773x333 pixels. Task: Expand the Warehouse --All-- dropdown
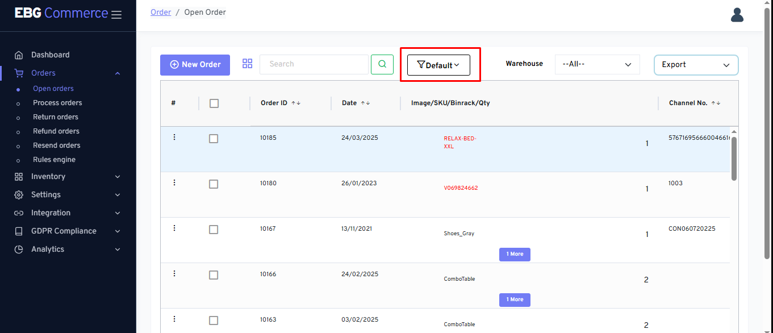coord(597,64)
